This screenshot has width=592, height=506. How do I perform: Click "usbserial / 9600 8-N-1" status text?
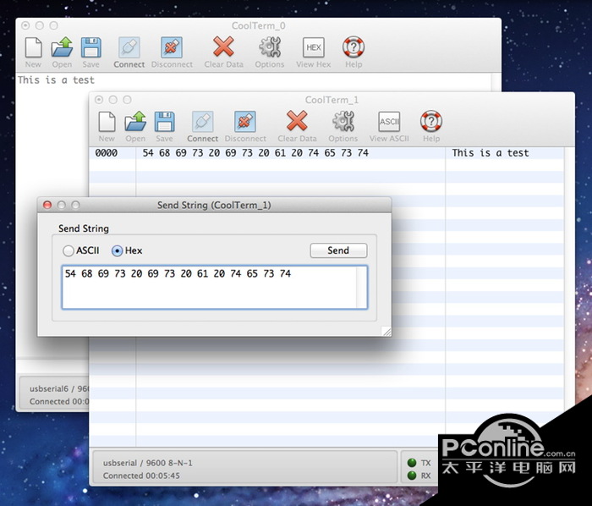point(148,463)
